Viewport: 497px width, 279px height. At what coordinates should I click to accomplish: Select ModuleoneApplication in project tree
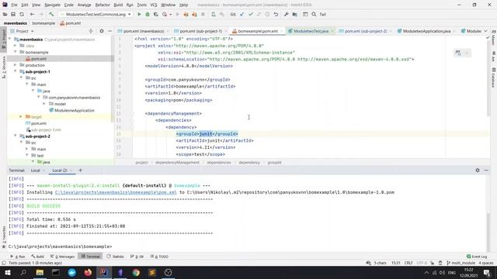(75, 110)
